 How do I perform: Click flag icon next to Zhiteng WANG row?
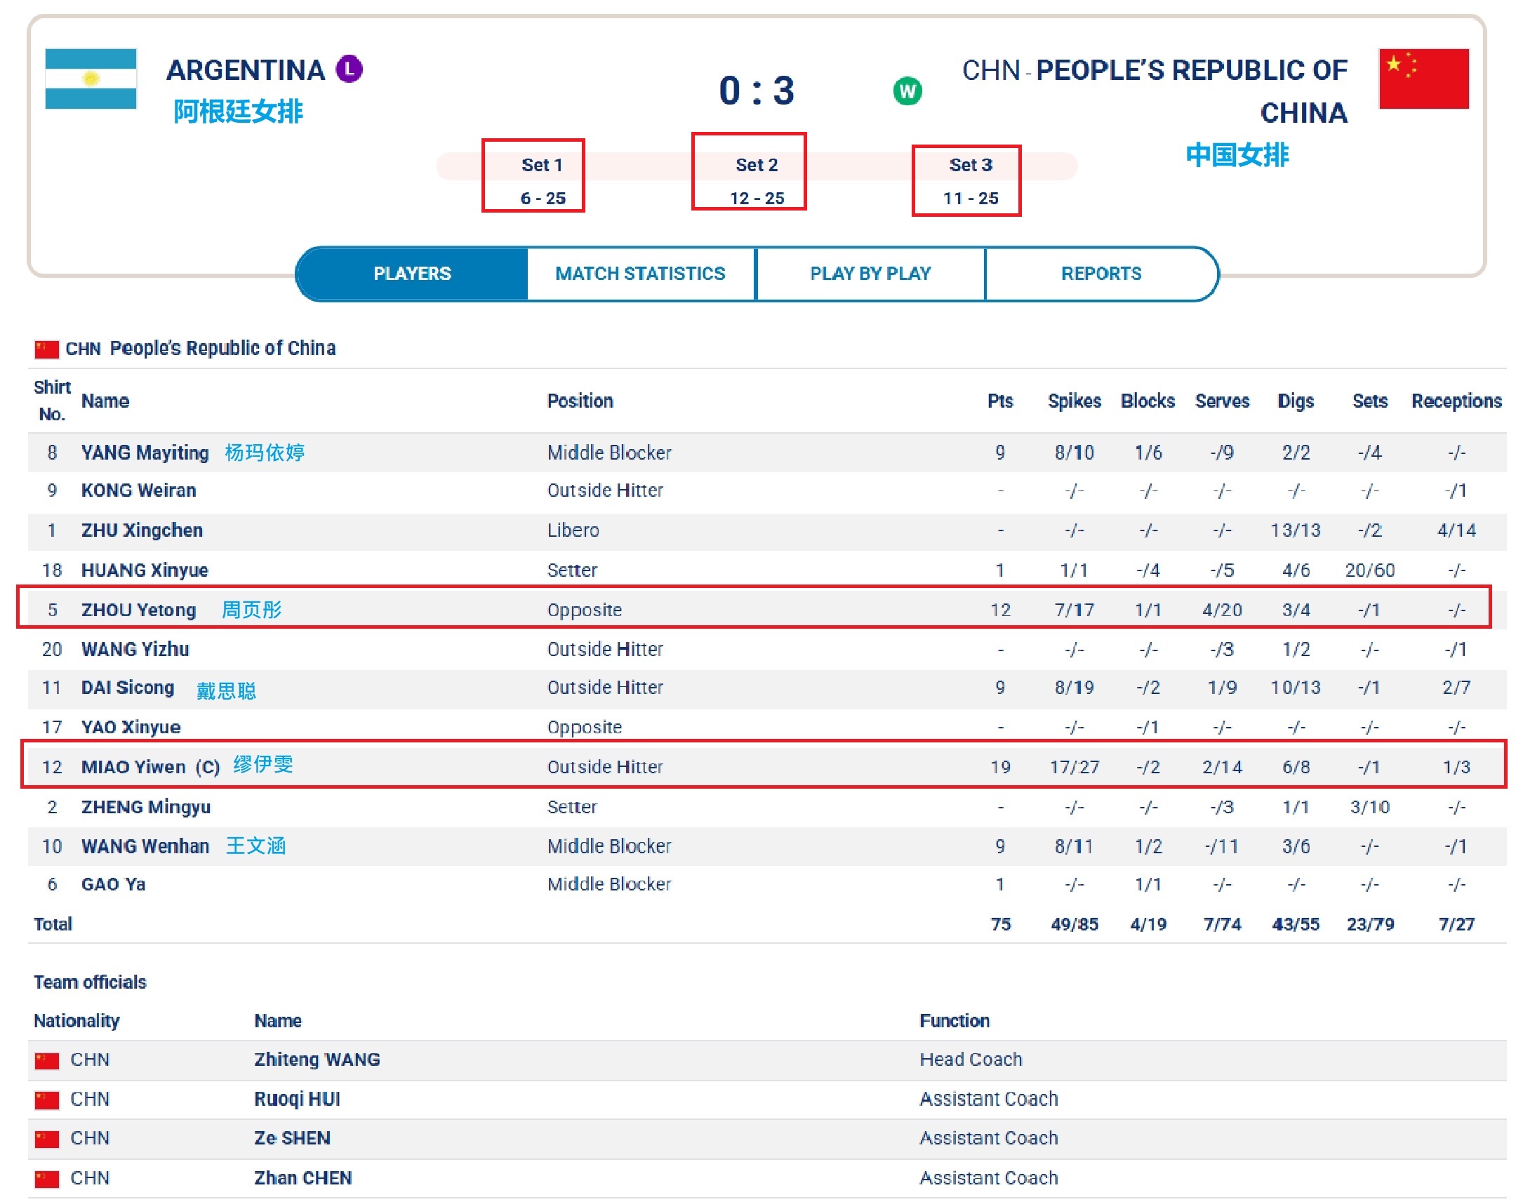point(47,1060)
